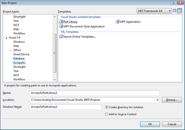185x130 pixels.
Task: Select Web above the upper Workflow
Action: point(16,29)
